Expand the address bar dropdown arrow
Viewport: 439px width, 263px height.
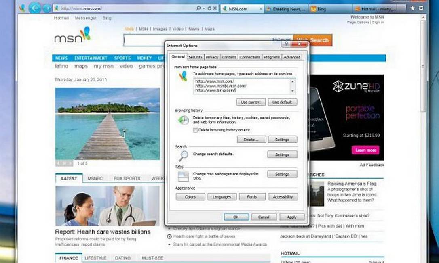[x=204, y=8]
